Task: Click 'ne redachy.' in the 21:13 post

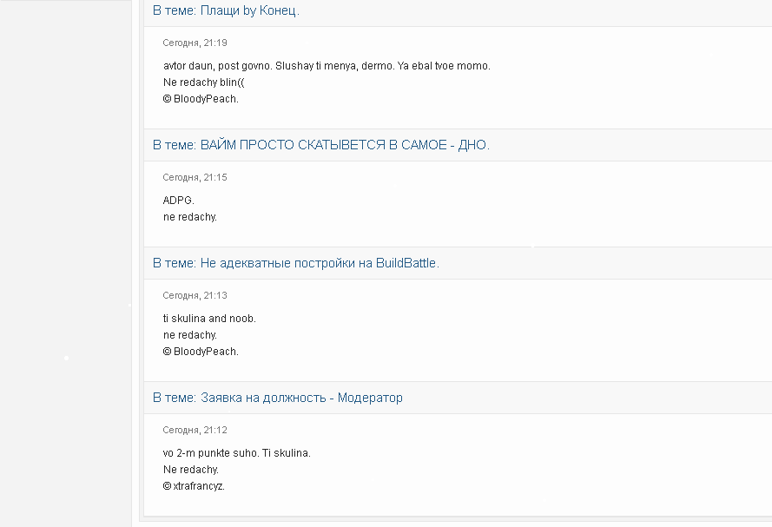Action: pyautogui.click(x=190, y=335)
